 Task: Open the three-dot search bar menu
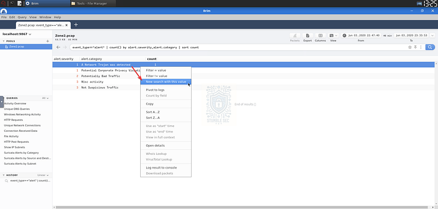click(x=420, y=47)
